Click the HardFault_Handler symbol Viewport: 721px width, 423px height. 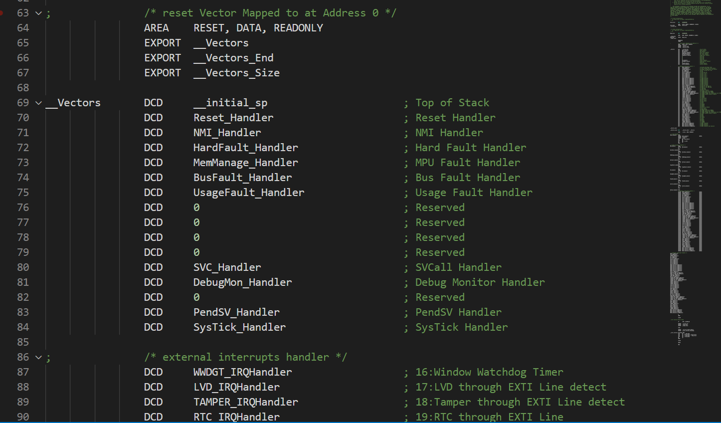245,148
